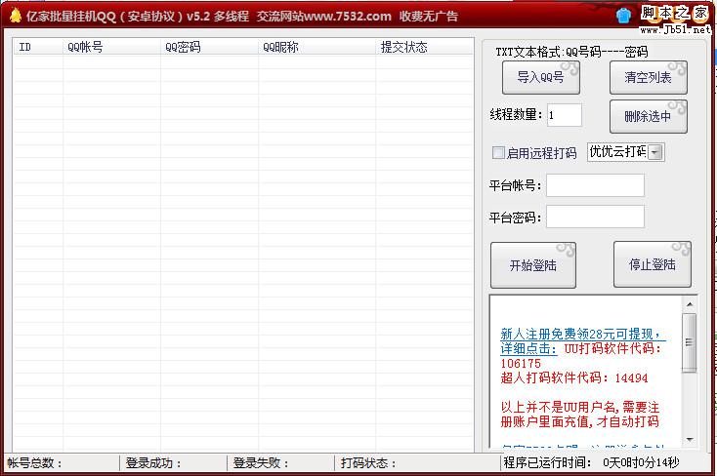717x476 pixels.
Task: Focus the 线程数量 thread count field
Action: coord(564,115)
